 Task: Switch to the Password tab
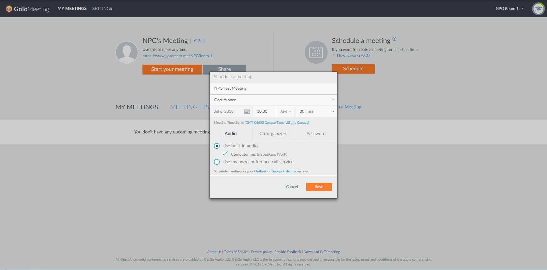click(x=316, y=133)
